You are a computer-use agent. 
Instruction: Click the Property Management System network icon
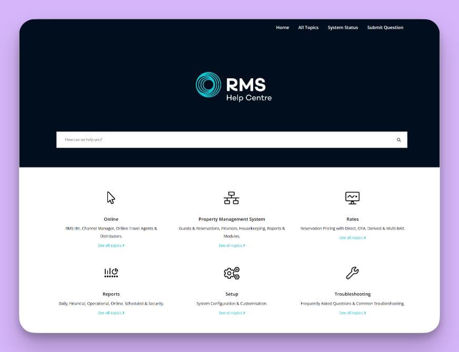232,198
